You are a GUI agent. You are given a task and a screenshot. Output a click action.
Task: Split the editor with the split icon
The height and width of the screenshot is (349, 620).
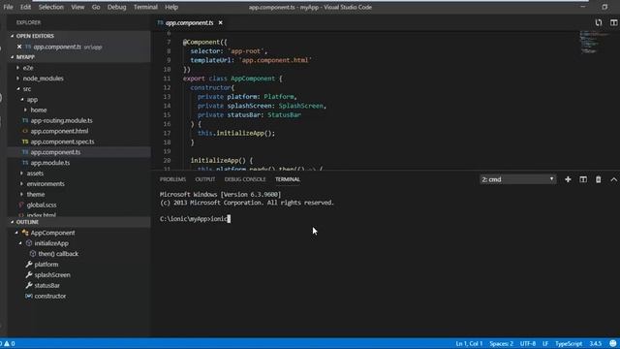coord(613,23)
